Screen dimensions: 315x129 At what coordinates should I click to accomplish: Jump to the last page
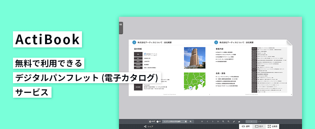218,121
